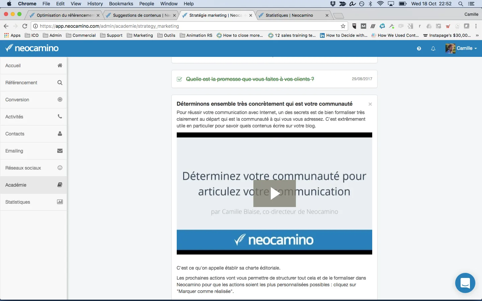
Task: Click the help question mark icon
Action: [419, 48]
